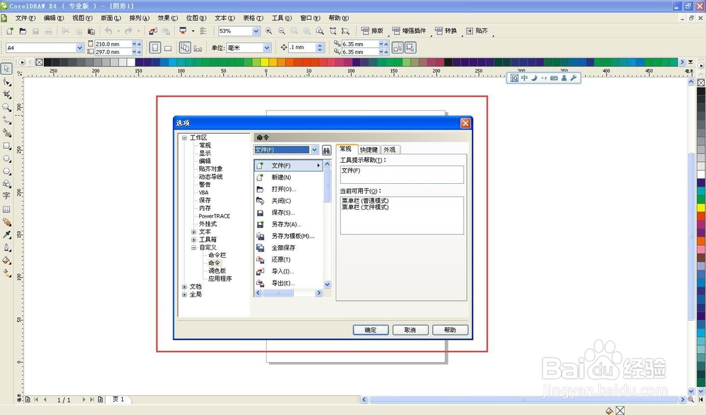
Task: Click the 帮助 button in dialog
Action: tap(450, 330)
